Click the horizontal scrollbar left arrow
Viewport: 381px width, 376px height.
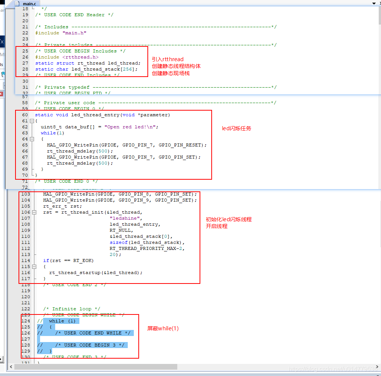[11, 367]
